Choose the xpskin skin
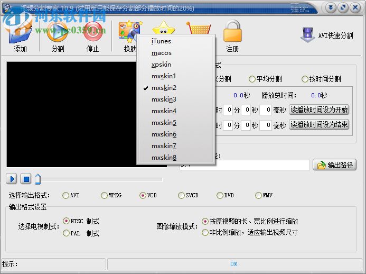Image resolution: width=366 pixels, height=274 pixels. [175, 65]
